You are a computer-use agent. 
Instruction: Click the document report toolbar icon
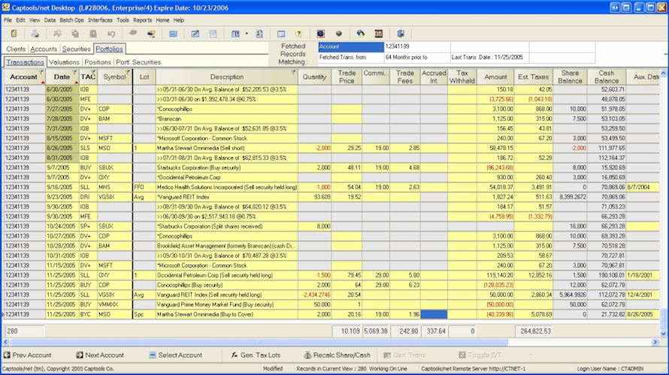(259, 34)
